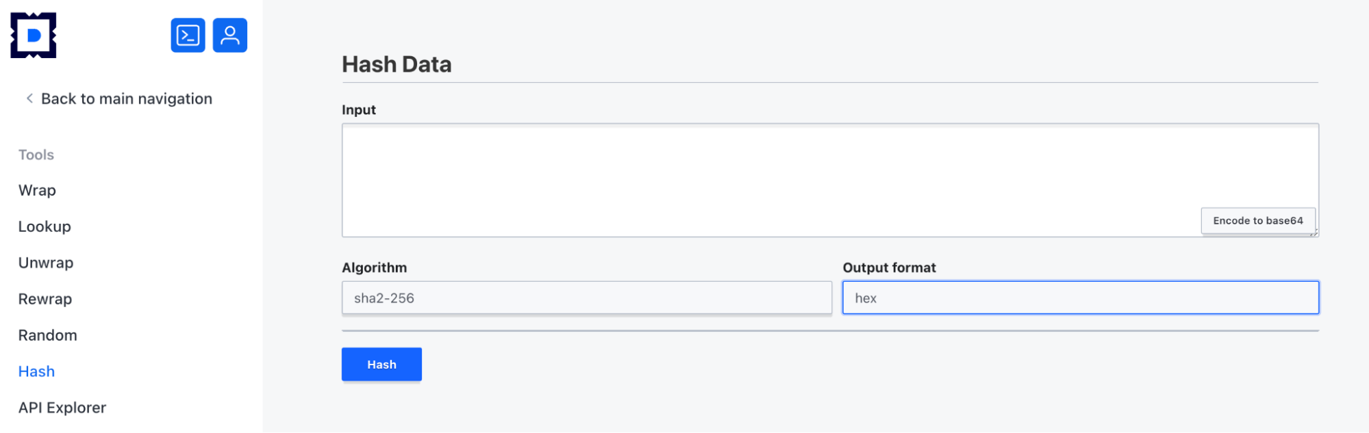Click the back chevron arrow icon
This screenshot has width=1369, height=433.
tap(29, 99)
